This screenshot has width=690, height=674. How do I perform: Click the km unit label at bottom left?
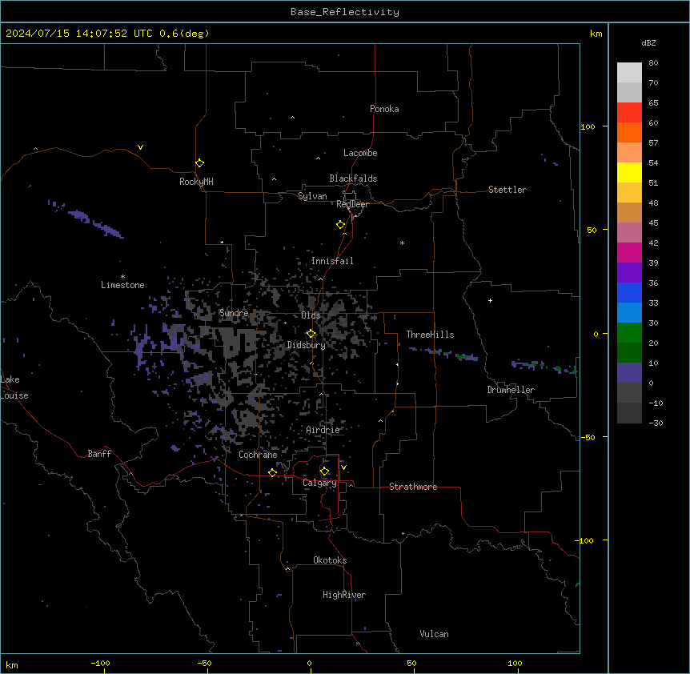[12, 665]
